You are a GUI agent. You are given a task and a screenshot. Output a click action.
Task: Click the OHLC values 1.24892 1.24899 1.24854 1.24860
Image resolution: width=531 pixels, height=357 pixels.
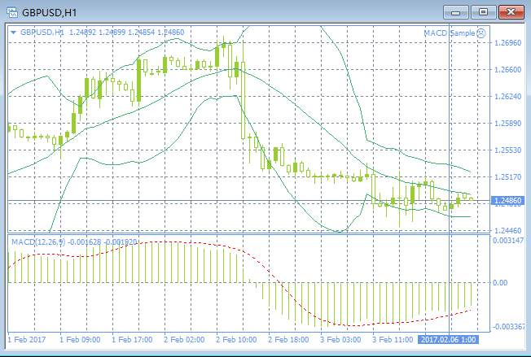(127, 33)
